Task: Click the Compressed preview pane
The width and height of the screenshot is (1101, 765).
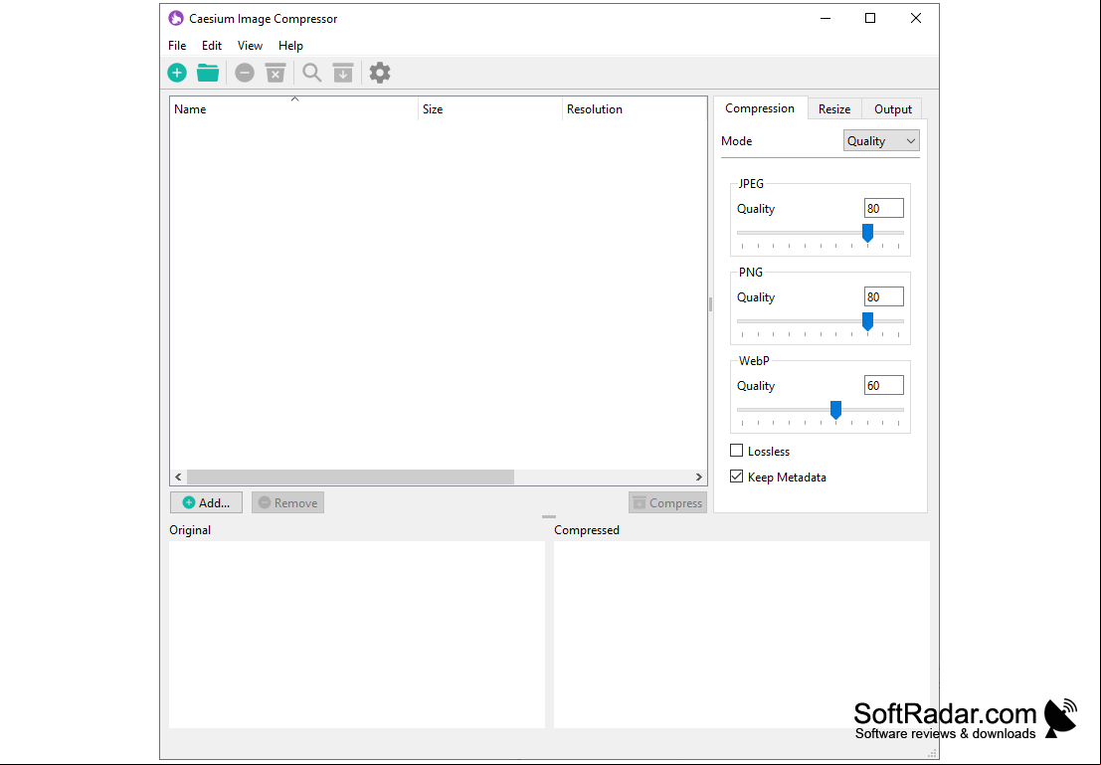Action: click(742, 635)
